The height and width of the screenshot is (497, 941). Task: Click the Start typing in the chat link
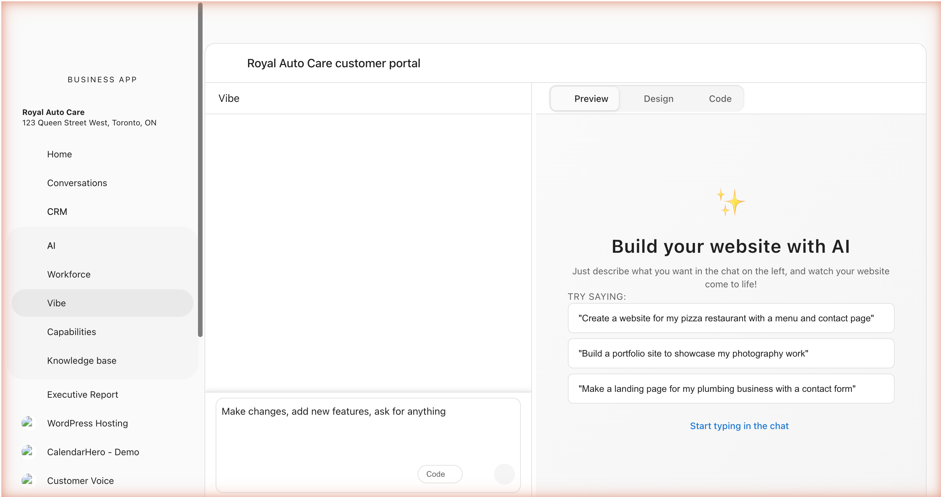click(x=739, y=426)
